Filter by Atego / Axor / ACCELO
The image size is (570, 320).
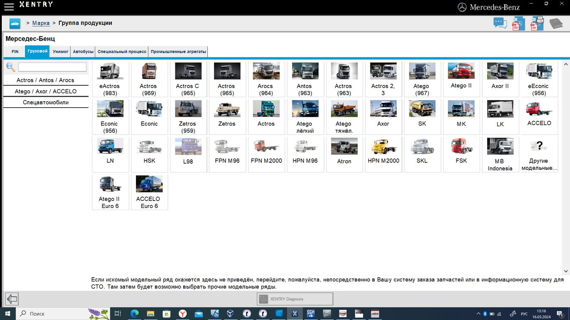[x=45, y=91]
